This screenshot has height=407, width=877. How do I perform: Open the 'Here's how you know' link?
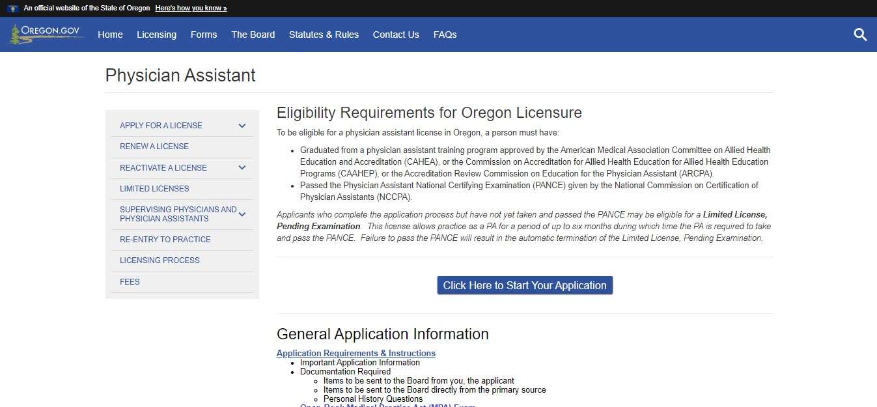[191, 8]
